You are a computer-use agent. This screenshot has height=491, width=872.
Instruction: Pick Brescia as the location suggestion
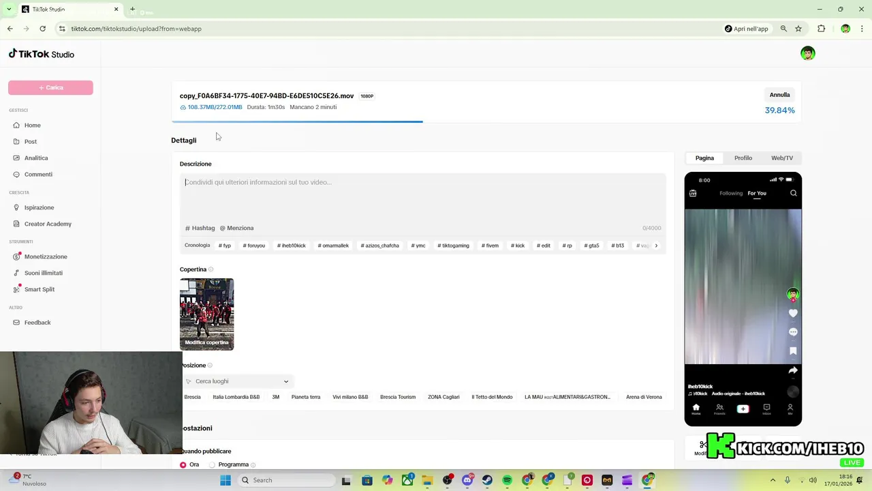(x=192, y=397)
